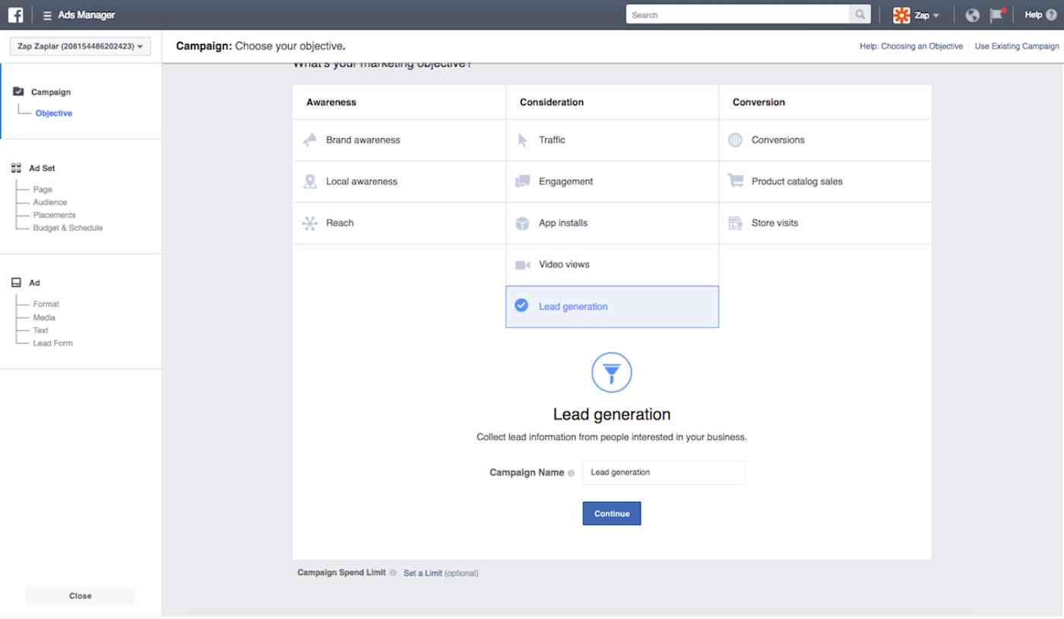Select Audience under Ad Set

coord(50,202)
